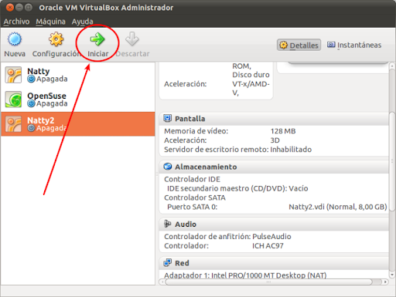Open the Almacenamiento section header
Viewport: 396px width, 297px height.
(274, 167)
